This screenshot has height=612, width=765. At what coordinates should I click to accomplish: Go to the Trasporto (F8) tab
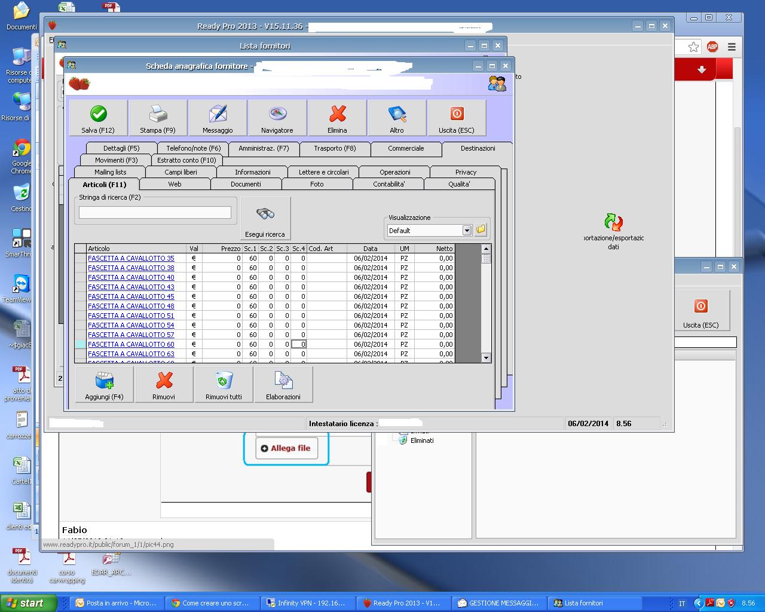tap(335, 148)
